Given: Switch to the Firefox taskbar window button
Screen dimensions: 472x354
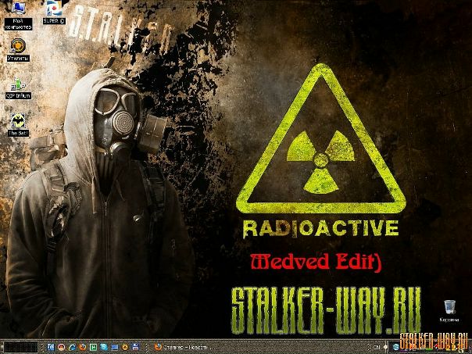Looking at the screenshot, I should tap(184, 348).
